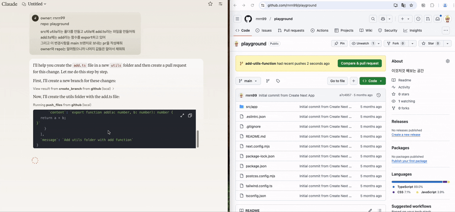
Task: View branches icon next to main
Action: 268,81
